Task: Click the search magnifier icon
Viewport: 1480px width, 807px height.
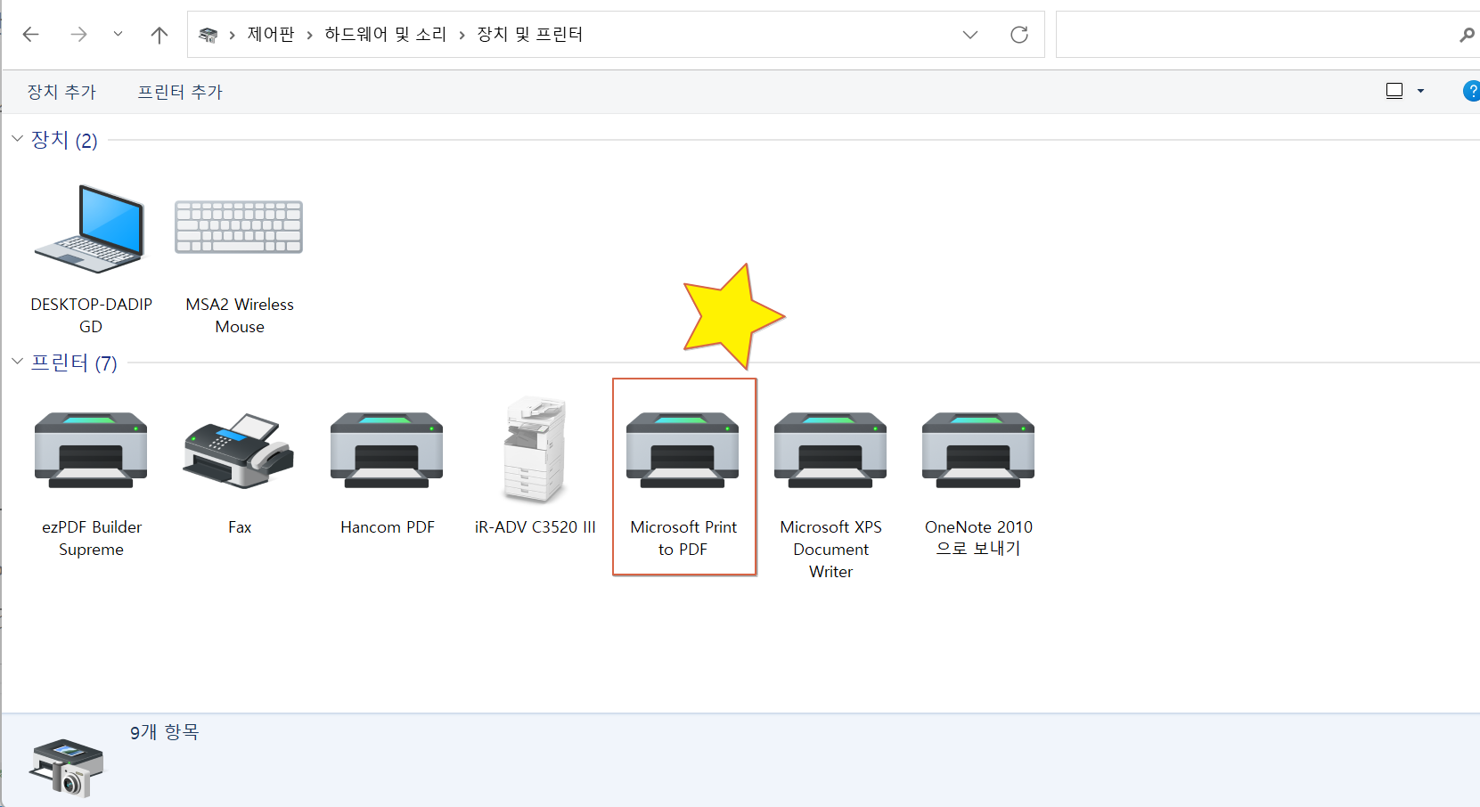Action: (1467, 35)
